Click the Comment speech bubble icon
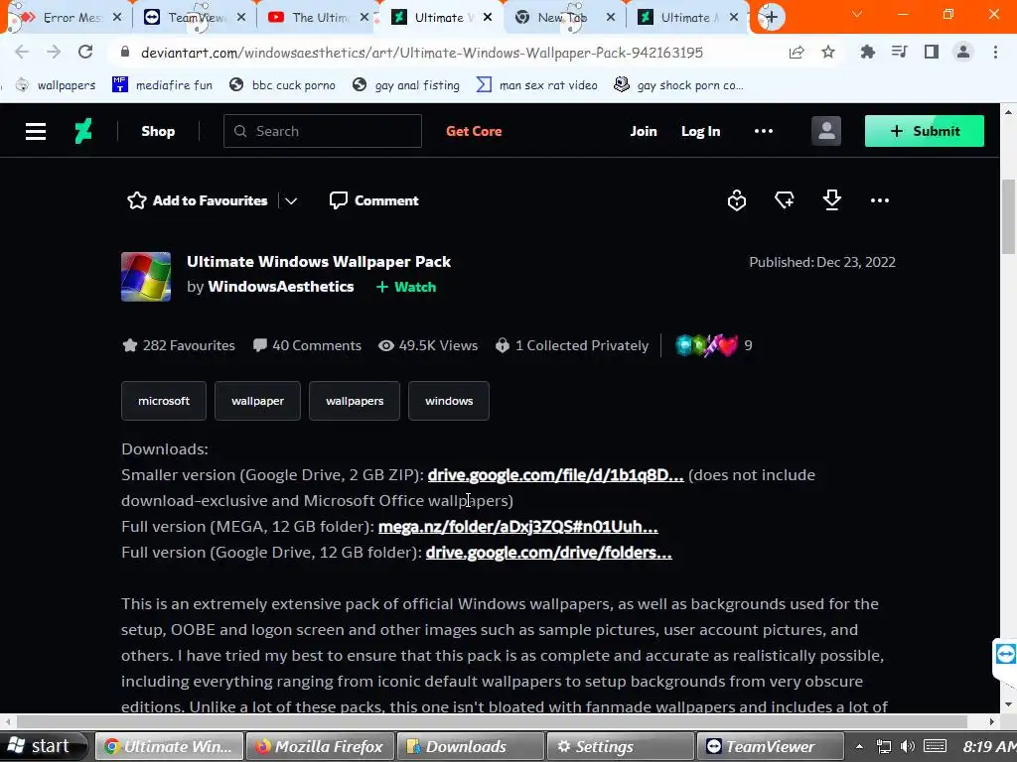The height and width of the screenshot is (762, 1017). (338, 200)
